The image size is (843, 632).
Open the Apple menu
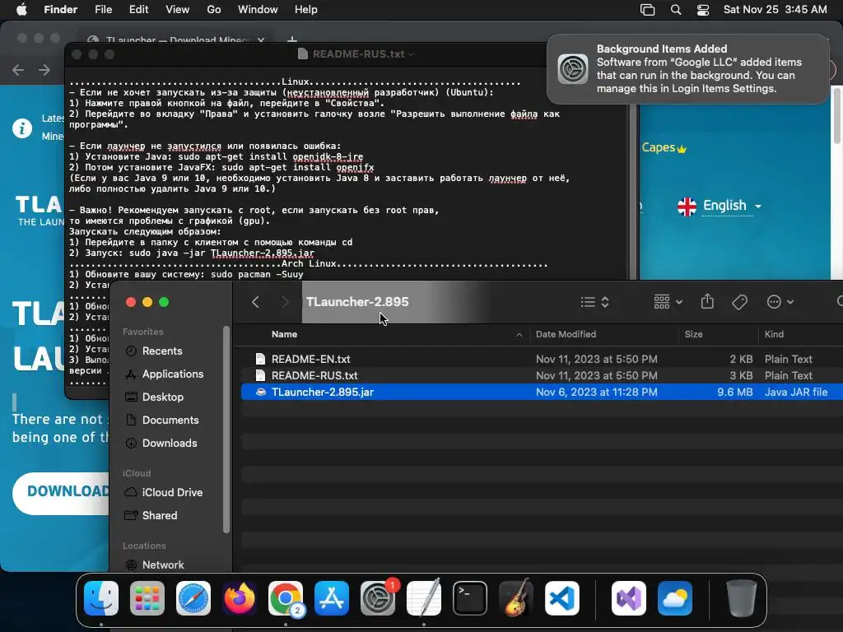point(21,10)
